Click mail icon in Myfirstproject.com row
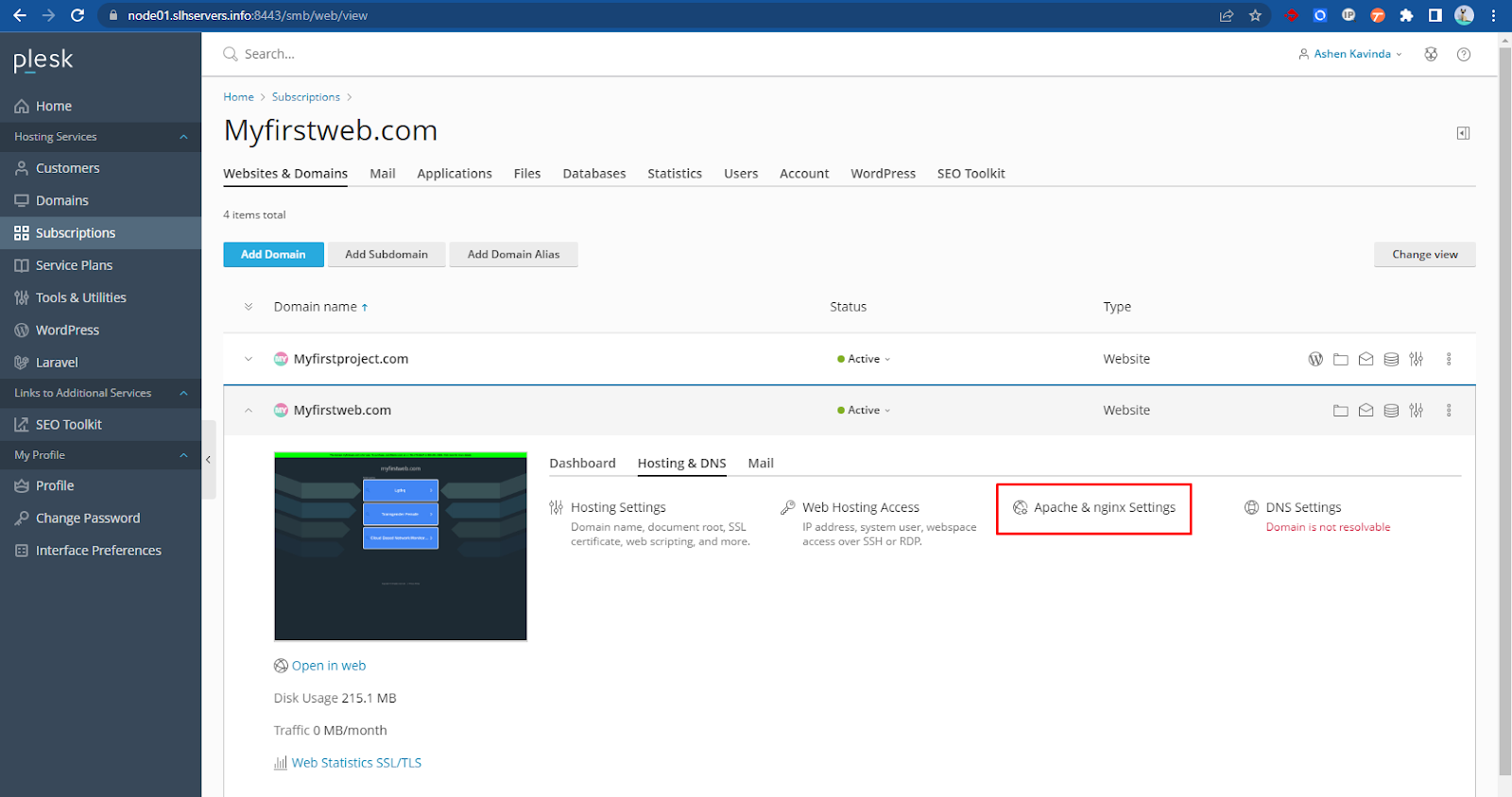 click(x=1366, y=359)
